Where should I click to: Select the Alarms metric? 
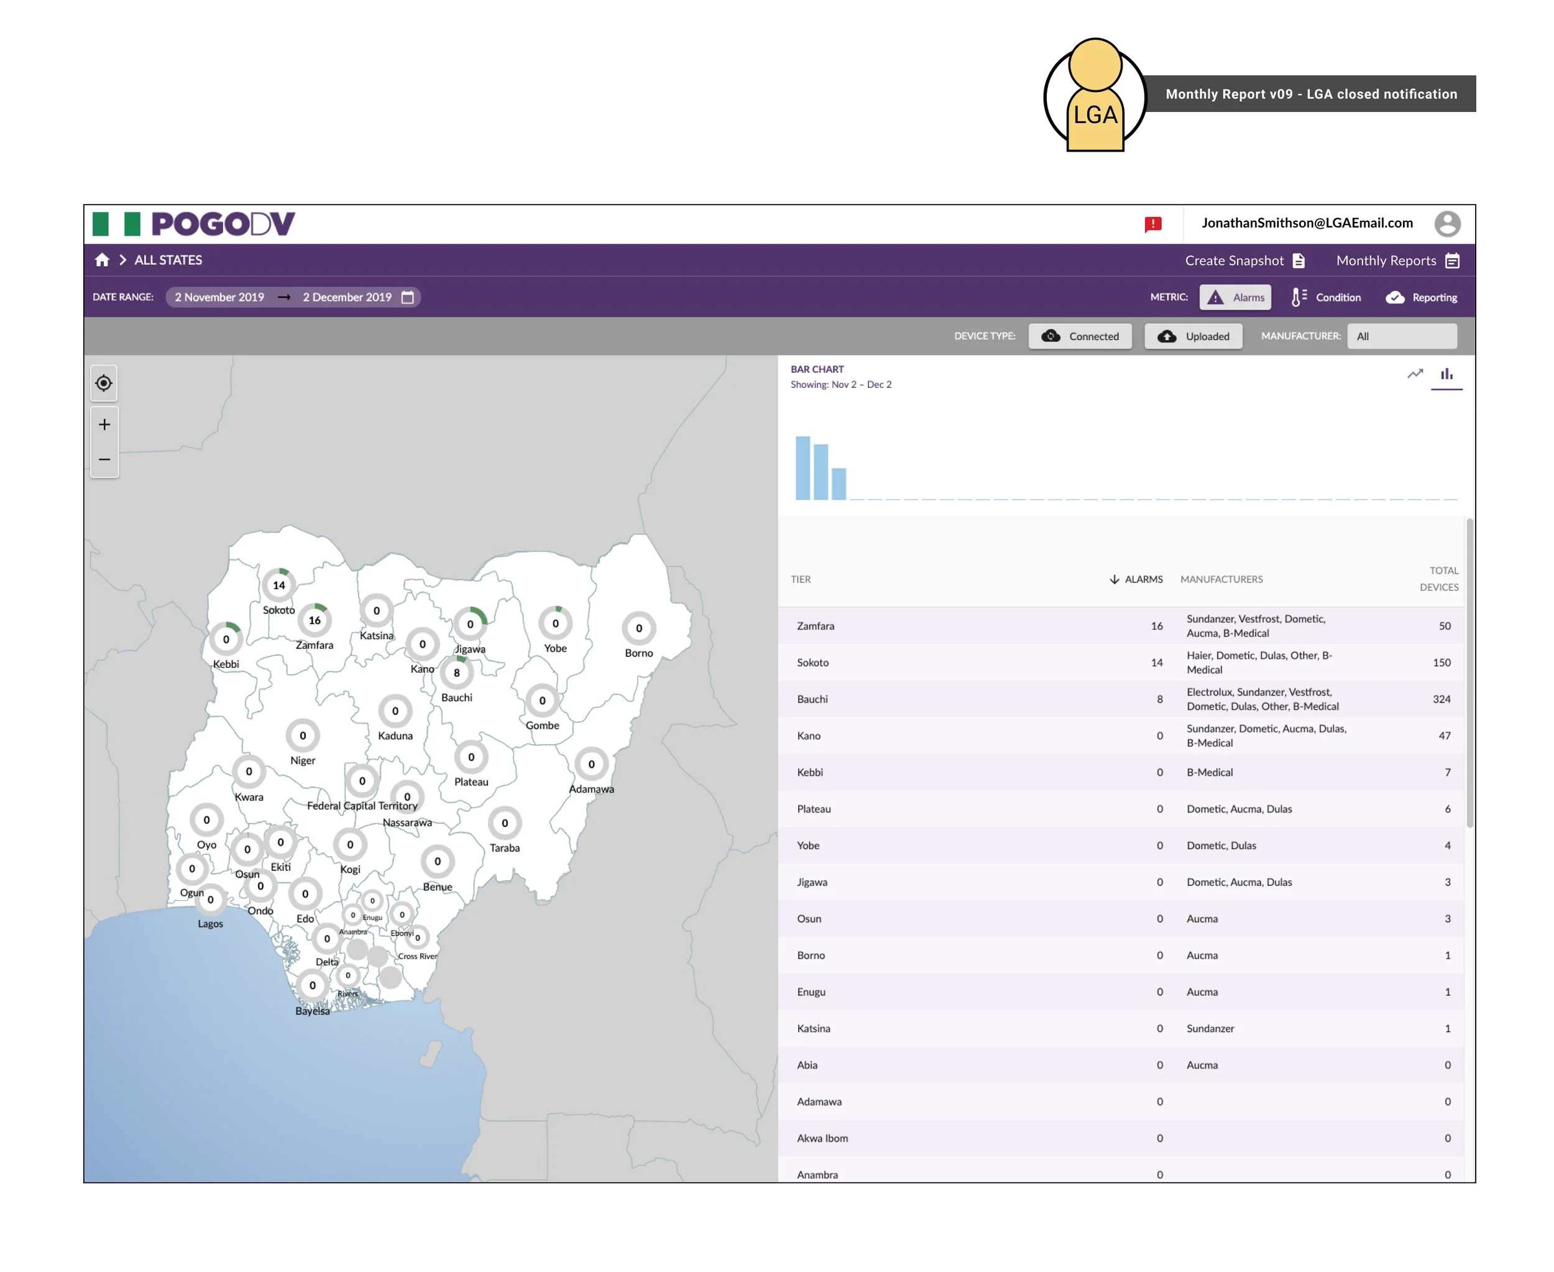[x=1234, y=297]
